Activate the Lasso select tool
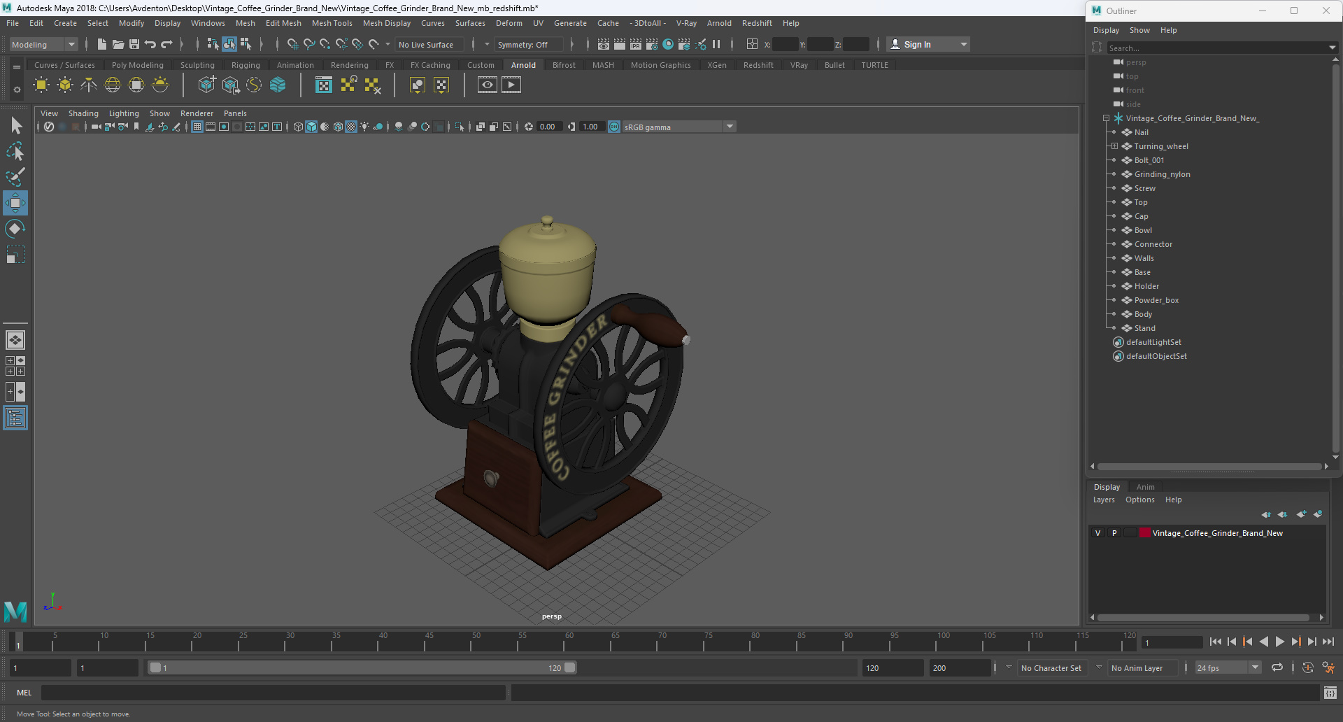Image resolution: width=1343 pixels, height=722 pixels. 15,151
